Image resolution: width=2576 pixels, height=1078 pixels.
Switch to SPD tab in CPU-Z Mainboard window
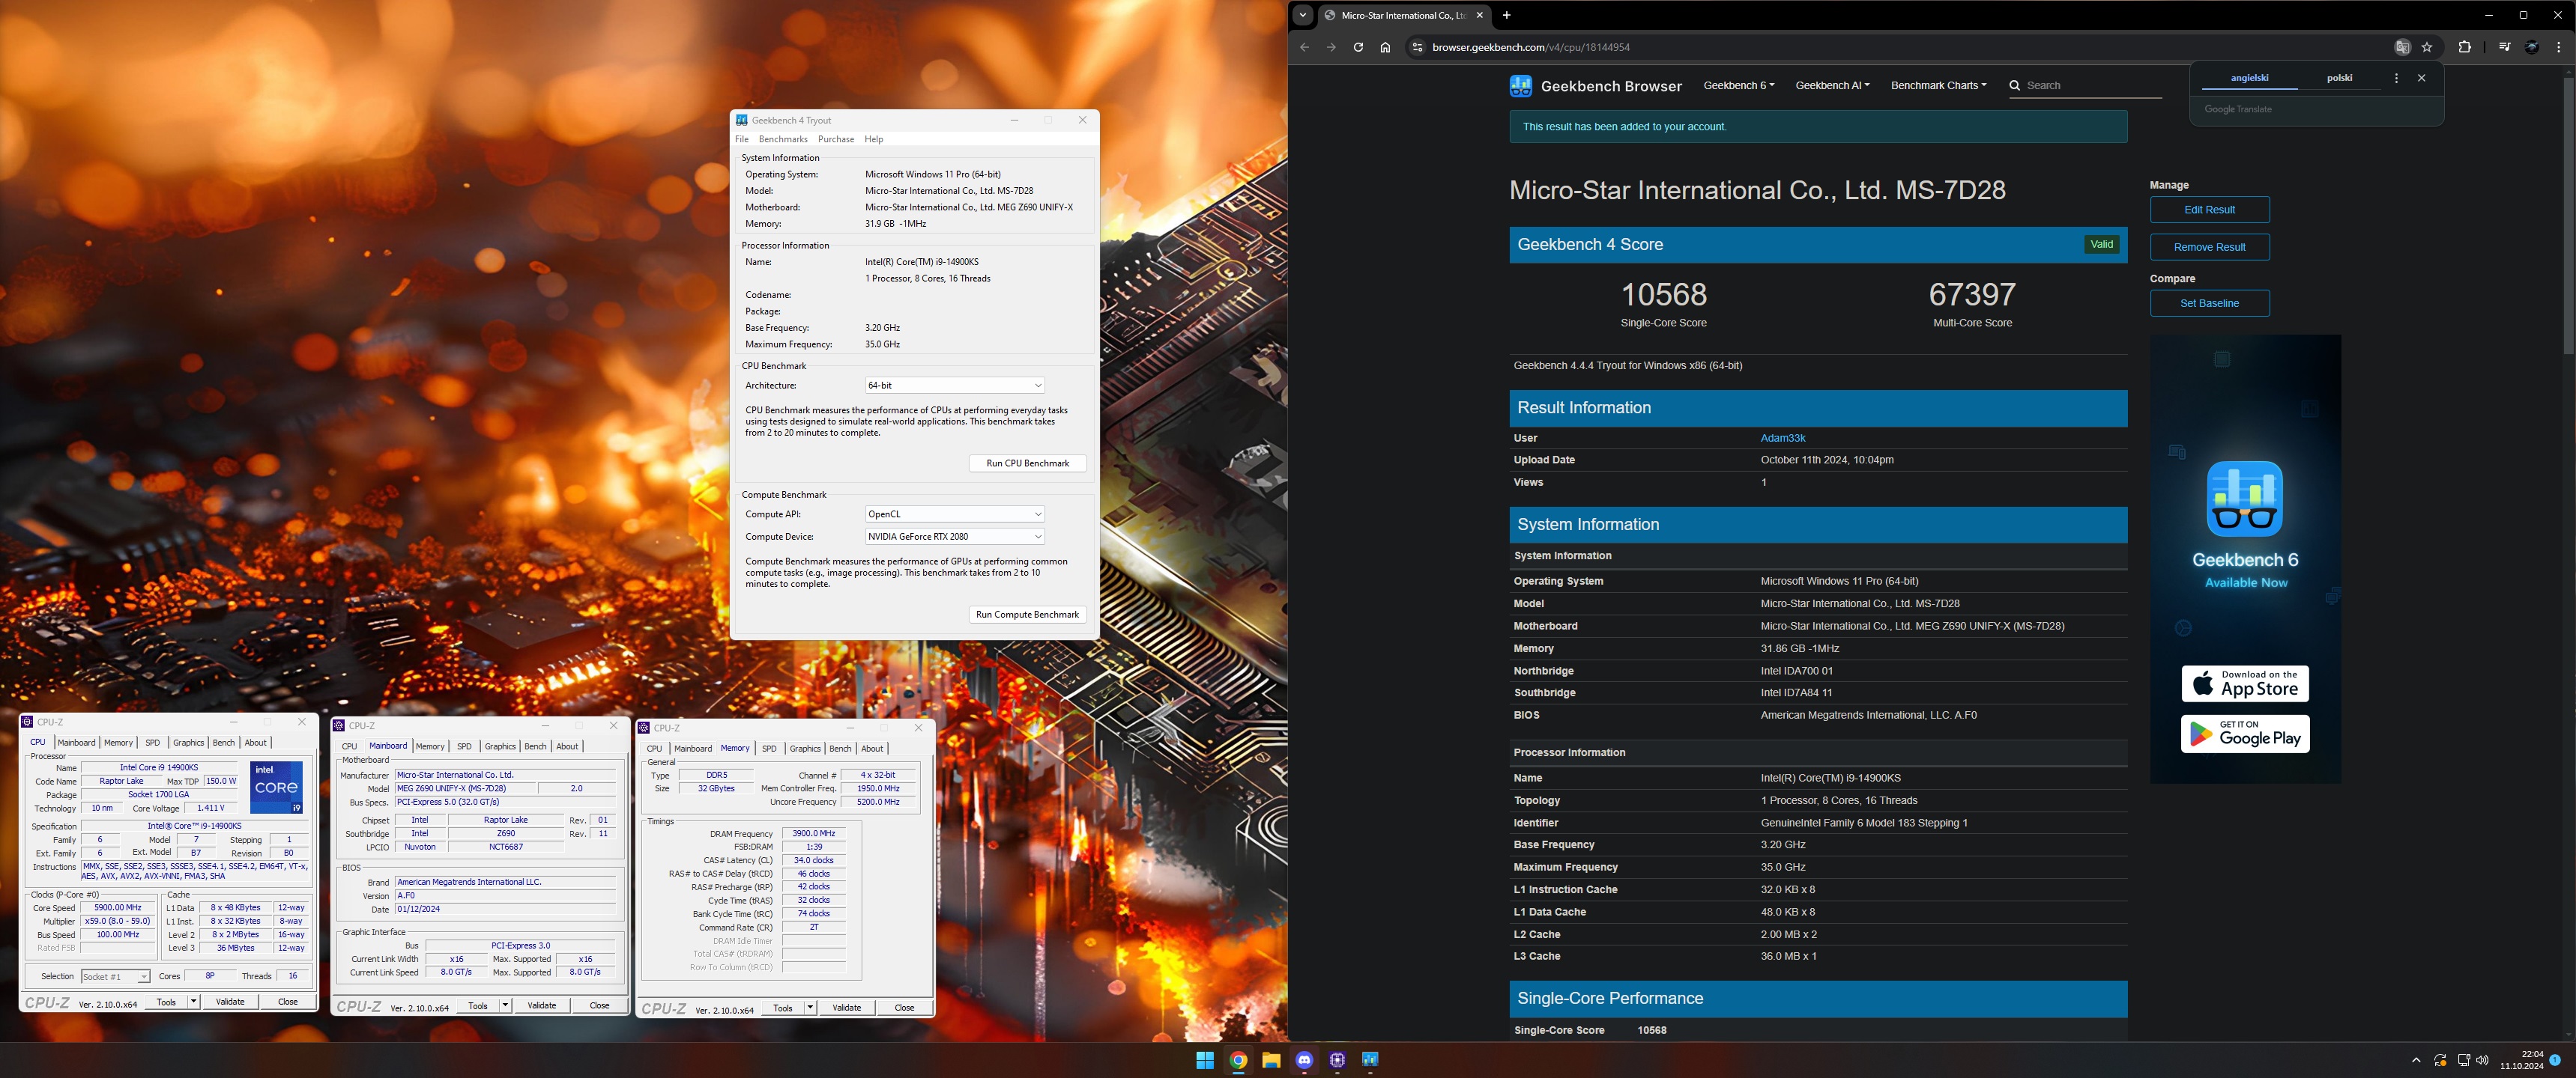pos(464,746)
